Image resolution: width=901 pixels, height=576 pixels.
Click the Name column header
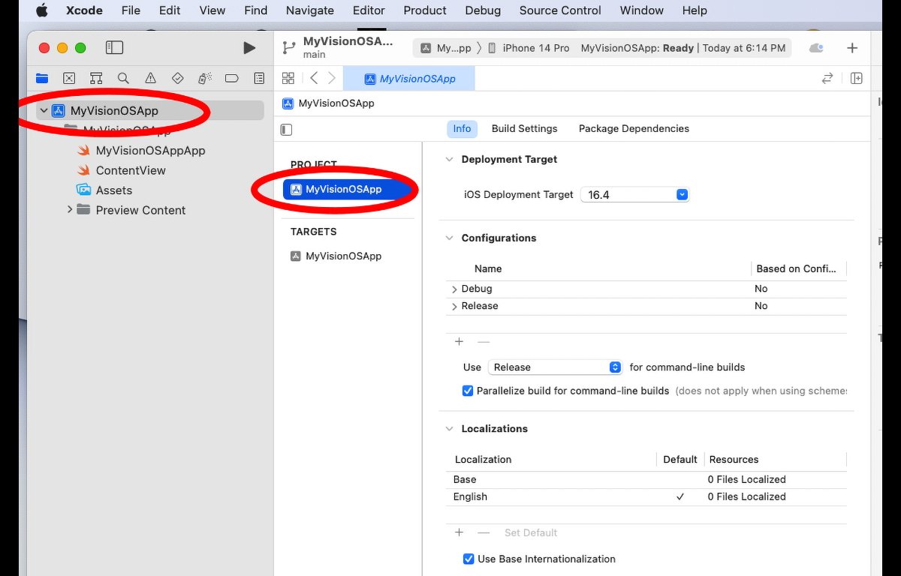click(x=488, y=268)
